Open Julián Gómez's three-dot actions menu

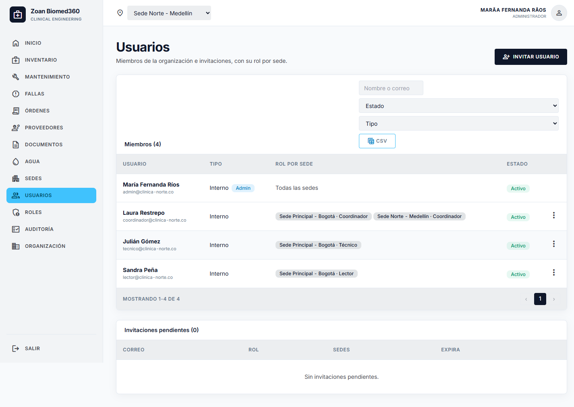tap(554, 244)
